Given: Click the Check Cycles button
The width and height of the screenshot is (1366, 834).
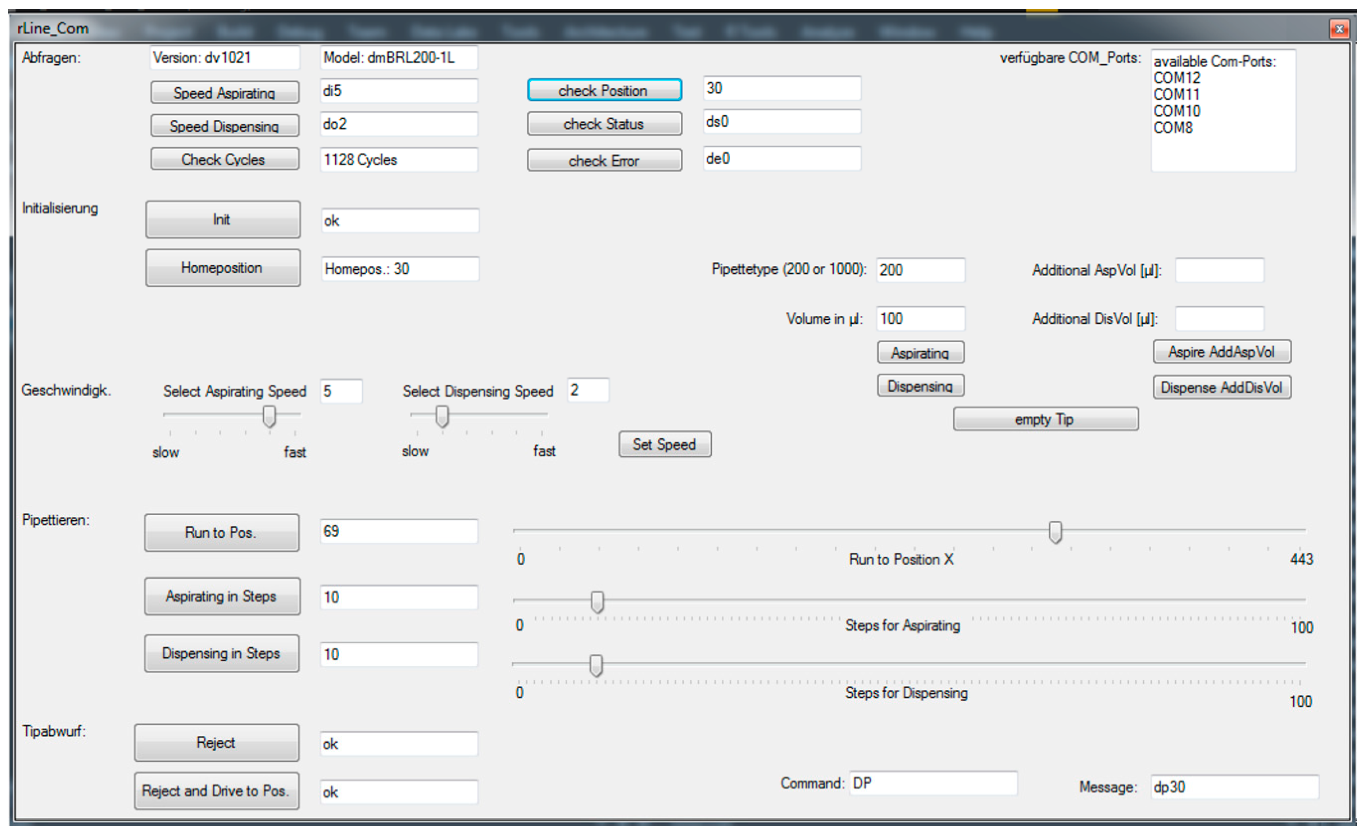Looking at the screenshot, I should (x=225, y=159).
